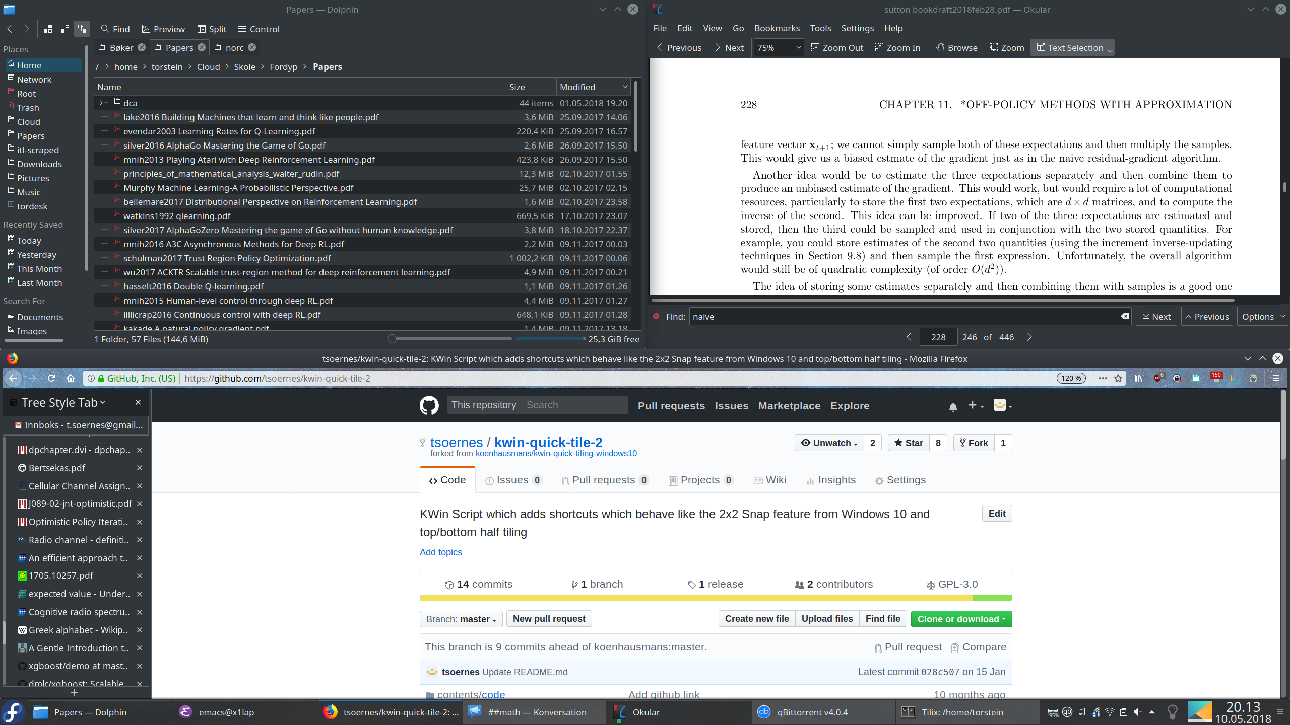Open Firefox hamburger menu
Screen dimensions: 1290x725
(1276, 378)
